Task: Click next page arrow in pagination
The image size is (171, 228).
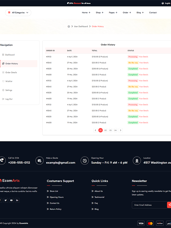Action: pyautogui.click(x=121, y=130)
